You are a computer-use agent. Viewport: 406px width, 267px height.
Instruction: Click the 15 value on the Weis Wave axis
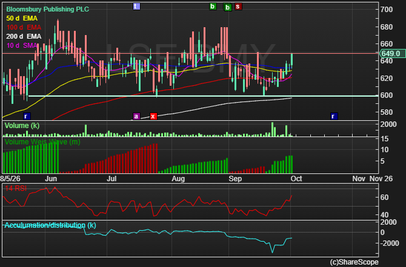click(x=385, y=139)
